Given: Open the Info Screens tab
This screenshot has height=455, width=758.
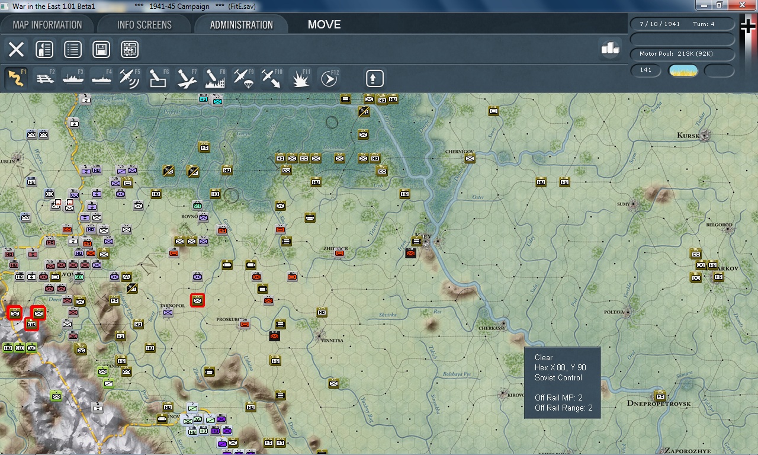Looking at the screenshot, I should [144, 25].
